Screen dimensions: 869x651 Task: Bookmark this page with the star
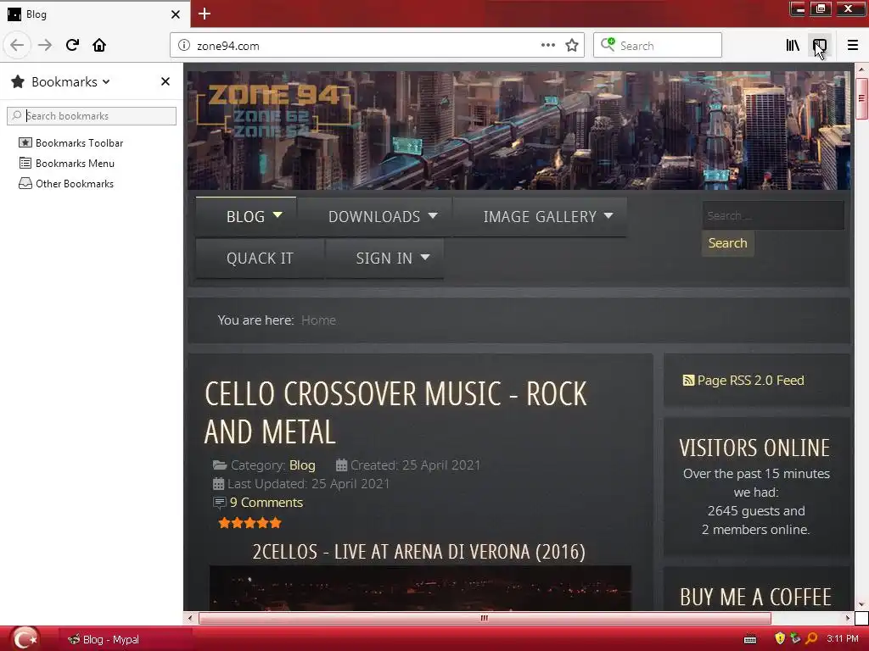572,46
